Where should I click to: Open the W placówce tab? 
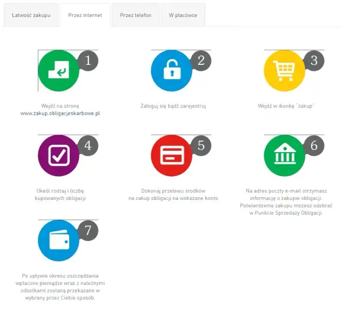(x=183, y=15)
